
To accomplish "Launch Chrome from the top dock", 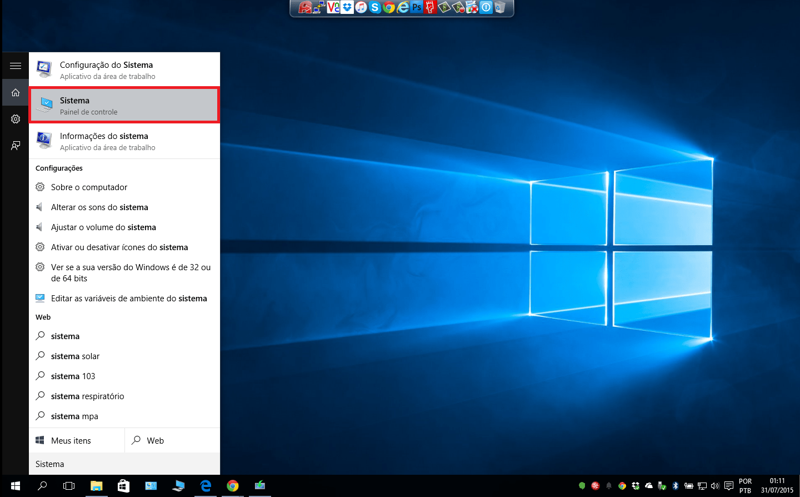I will [x=388, y=7].
